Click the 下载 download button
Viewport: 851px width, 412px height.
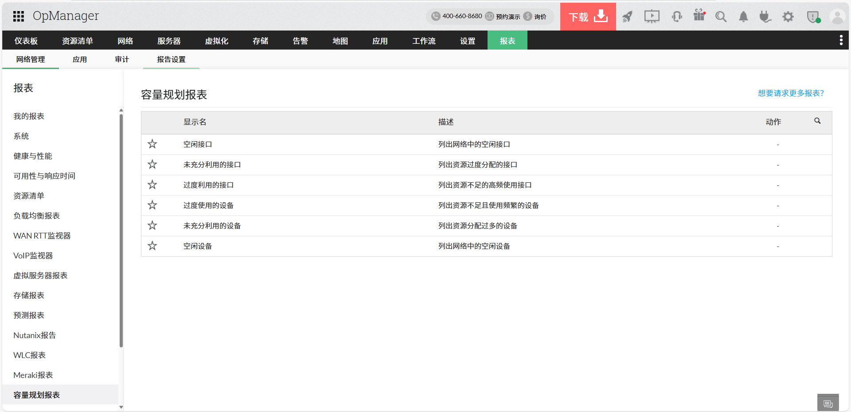(588, 16)
